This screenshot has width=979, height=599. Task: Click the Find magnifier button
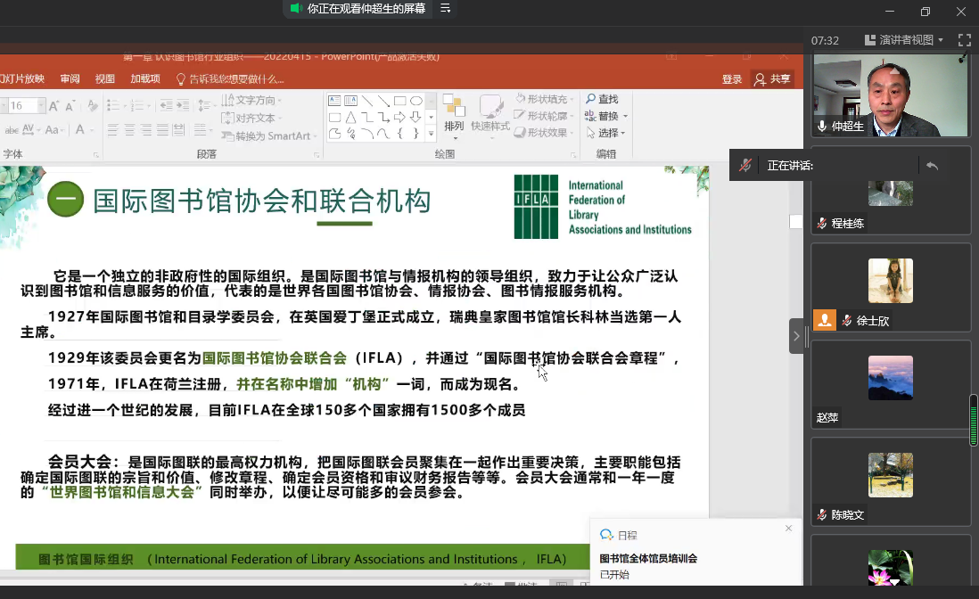[x=602, y=99]
